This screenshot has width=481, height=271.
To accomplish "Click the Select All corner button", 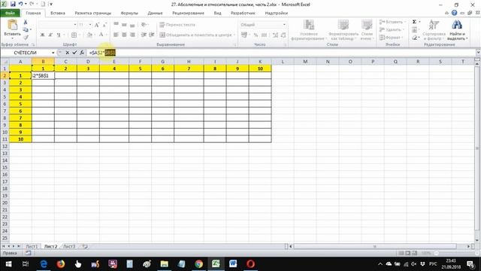I will tap(5, 62).
